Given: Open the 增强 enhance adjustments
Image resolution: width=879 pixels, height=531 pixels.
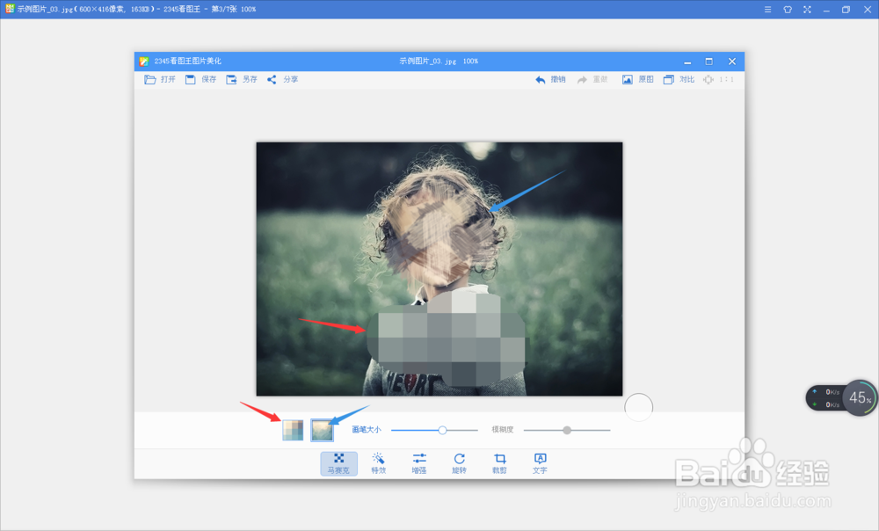Looking at the screenshot, I should pyautogui.click(x=418, y=463).
